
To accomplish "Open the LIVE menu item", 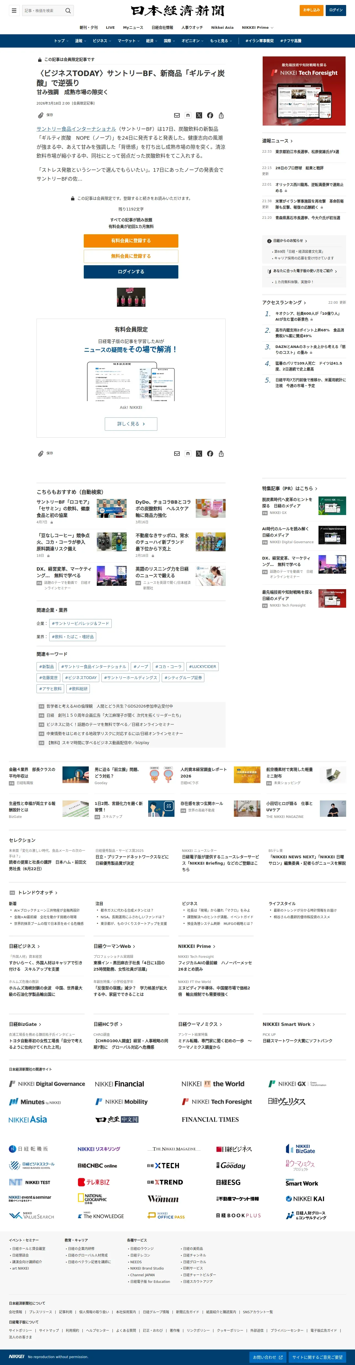I will click(x=110, y=28).
